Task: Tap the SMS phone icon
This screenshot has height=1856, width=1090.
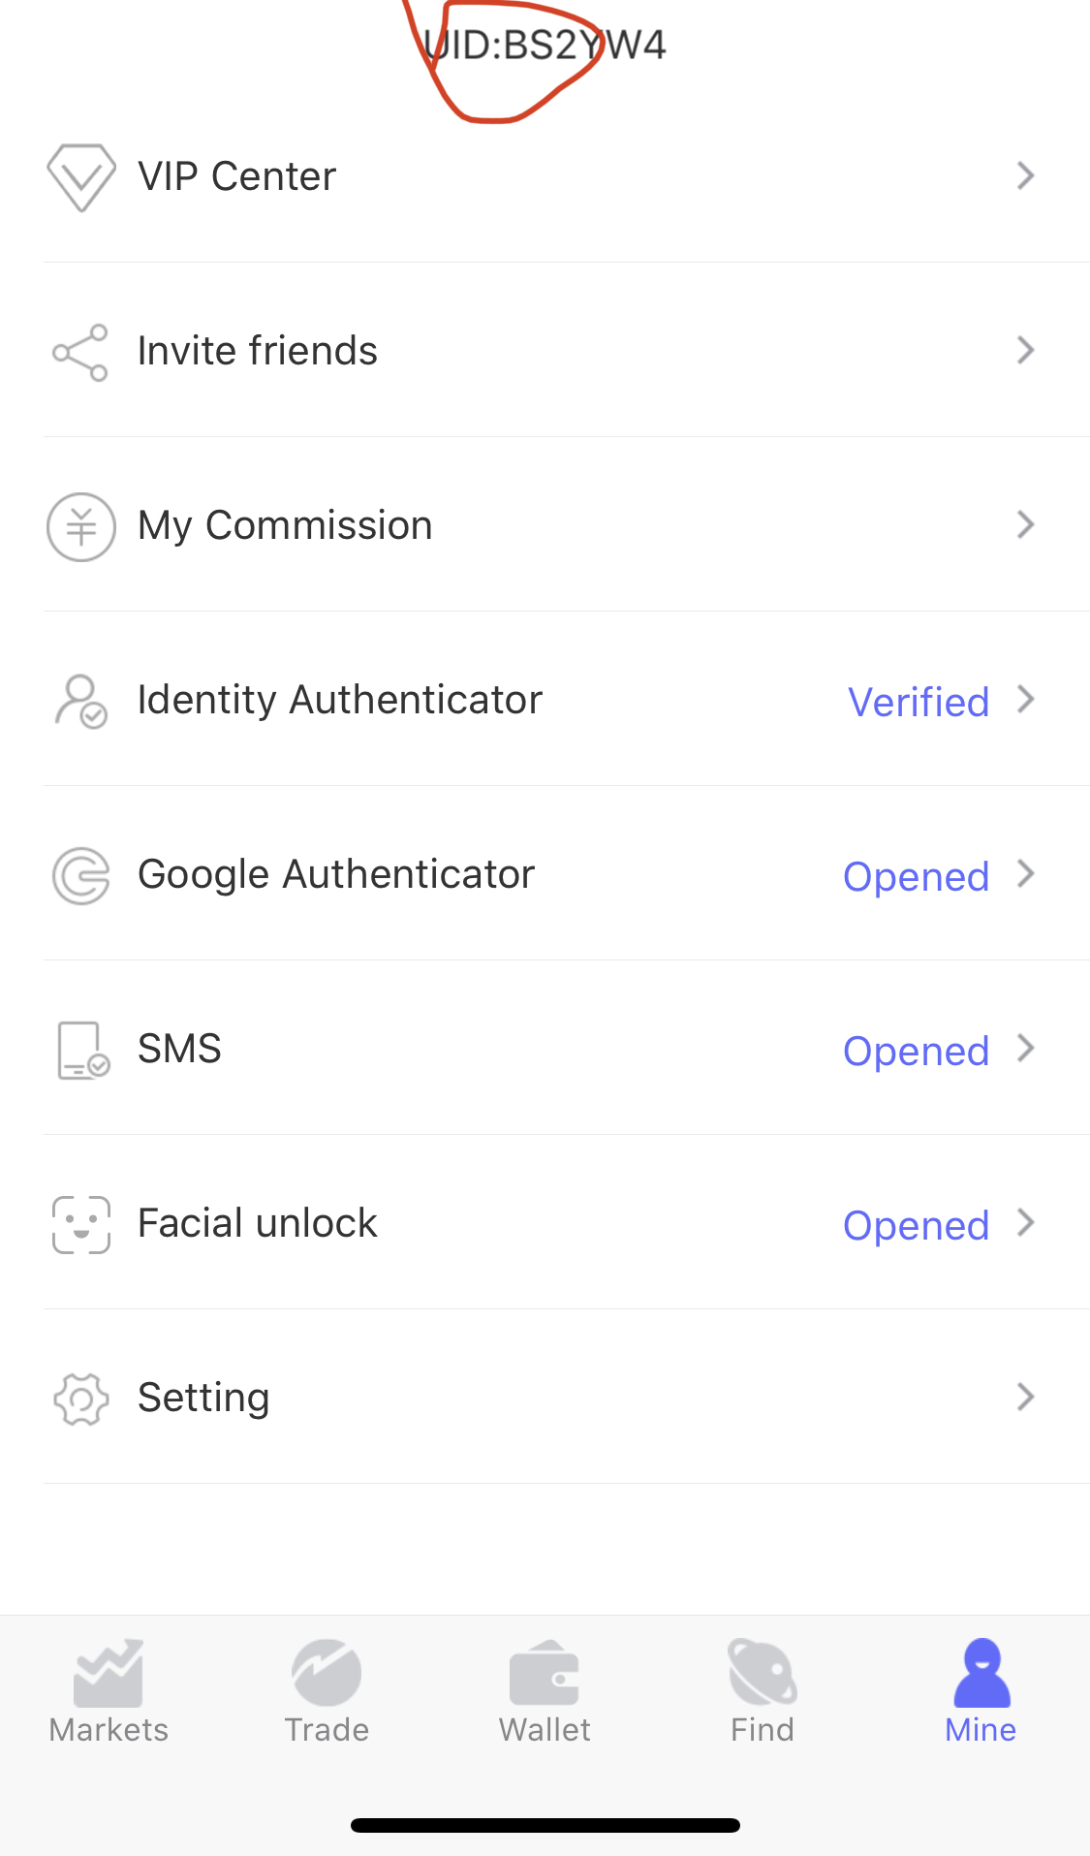Action: click(82, 1050)
